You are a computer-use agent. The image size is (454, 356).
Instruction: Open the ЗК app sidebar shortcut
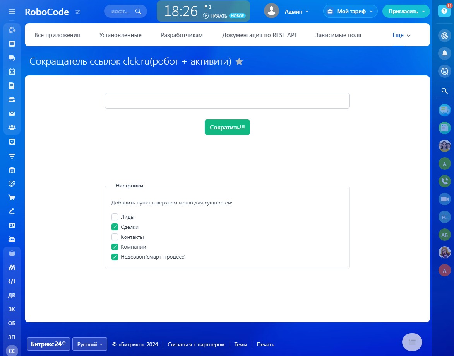click(x=12, y=309)
